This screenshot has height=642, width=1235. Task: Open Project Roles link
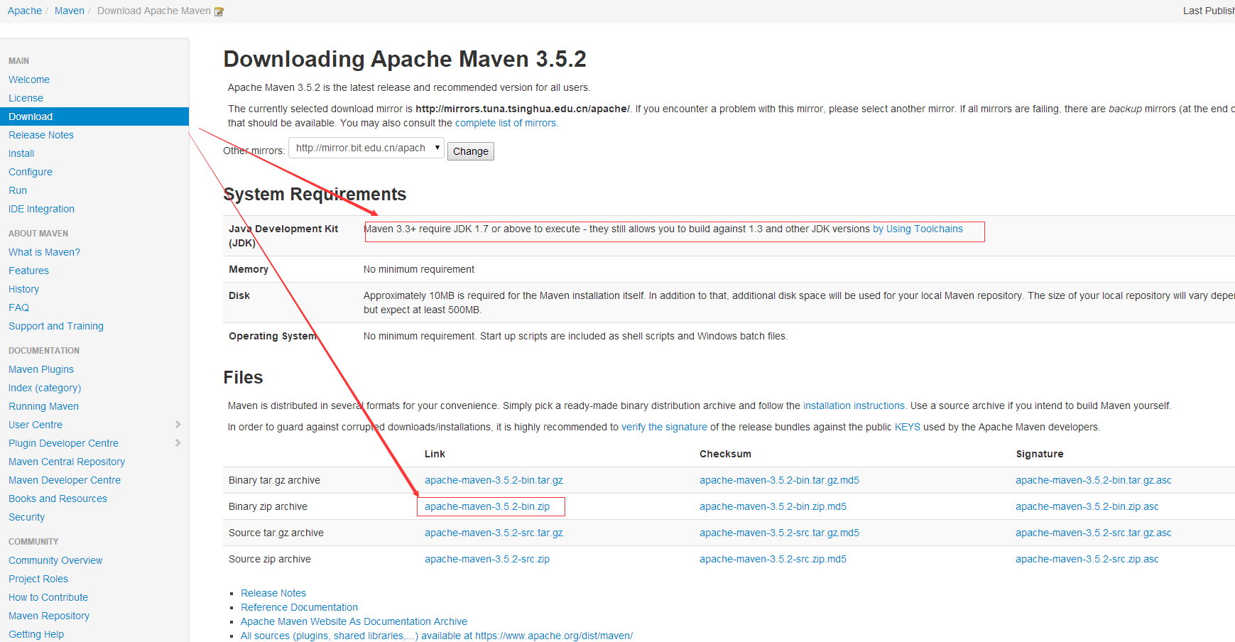(38, 579)
